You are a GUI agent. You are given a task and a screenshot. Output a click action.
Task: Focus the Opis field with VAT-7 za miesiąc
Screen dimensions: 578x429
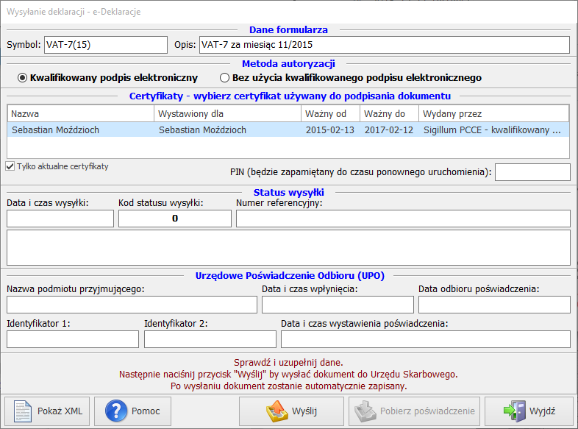(x=385, y=45)
